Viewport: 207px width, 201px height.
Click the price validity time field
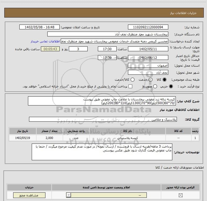[x=107, y=57]
